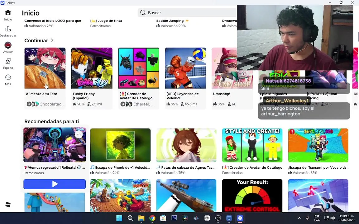
Task: Open the Style and Create recommended thumbnail
Action: (x=252, y=145)
